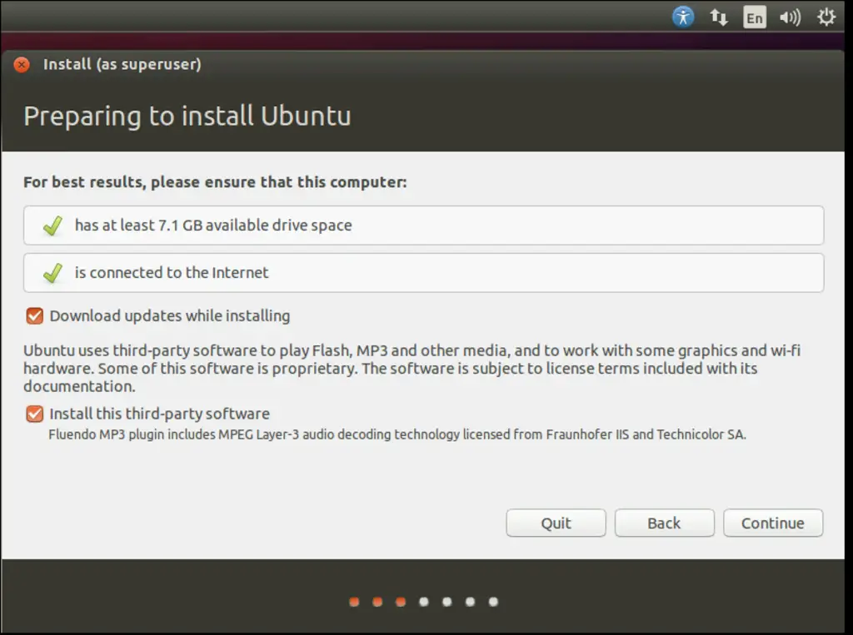Go to previous step with Back
This screenshot has width=853, height=635.
point(664,523)
